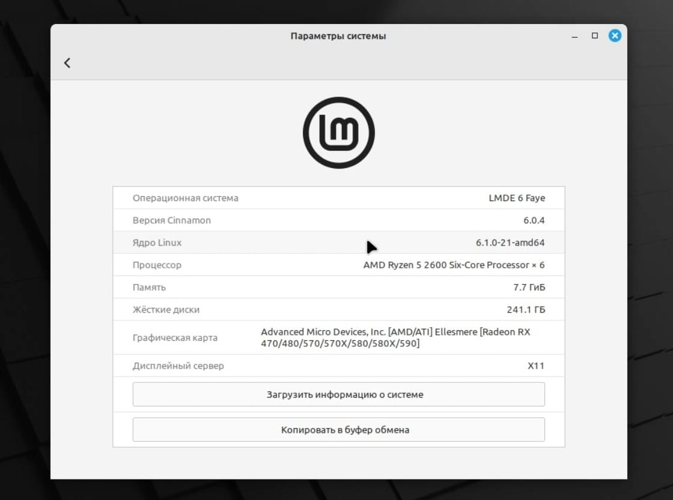Go back using the left arrow icon
This screenshot has height=500, width=673.
(x=67, y=63)
